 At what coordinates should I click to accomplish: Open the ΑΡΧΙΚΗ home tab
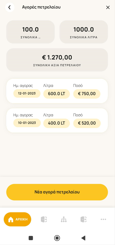[x=17, y=219]
